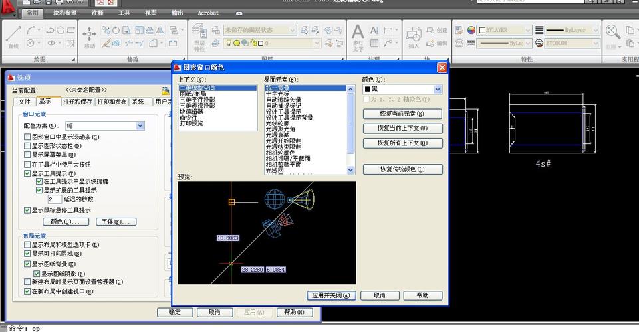Click 应用并关闭 button
This screenshot has width=639, height=332.
point(331,295)
